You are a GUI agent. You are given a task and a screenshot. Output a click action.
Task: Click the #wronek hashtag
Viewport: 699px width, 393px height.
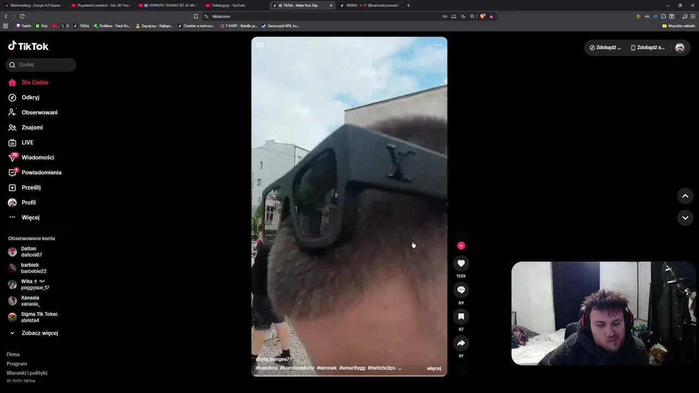(x=327, y=368)
